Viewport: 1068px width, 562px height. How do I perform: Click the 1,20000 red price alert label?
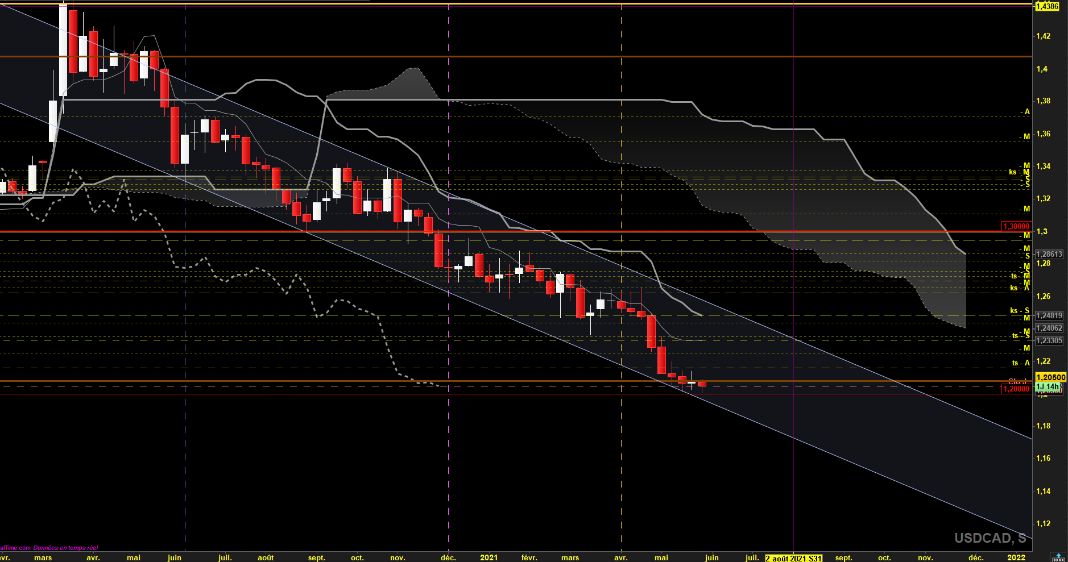point(1016,389)
